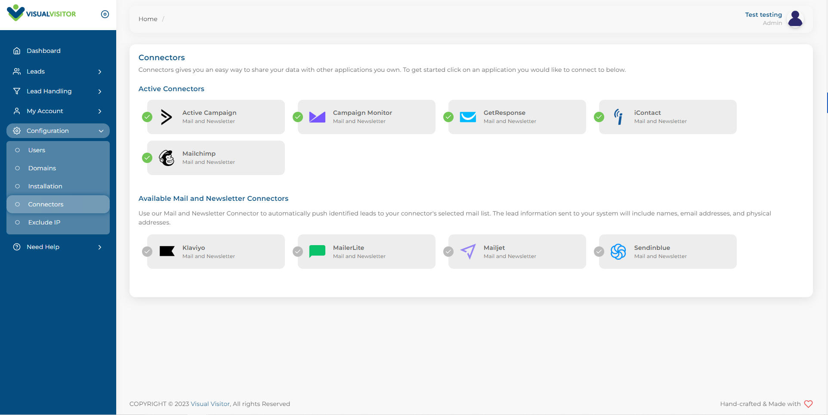Click the Leads people icon
828x415 pixels.
17,71
